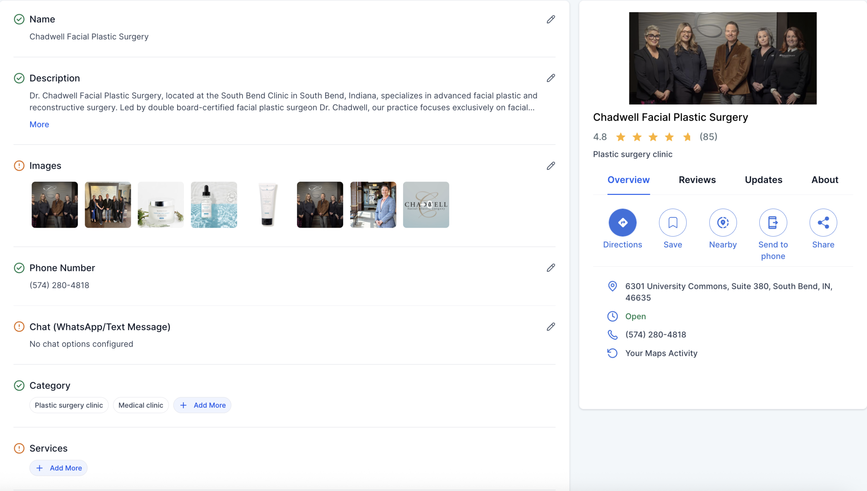Switch to the Reviews tab
This screenshot has width=867, height=491.
[697, 180]
